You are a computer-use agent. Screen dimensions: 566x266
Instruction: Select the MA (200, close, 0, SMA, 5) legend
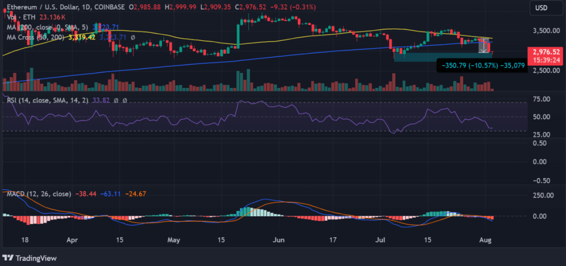tap(49, 27)
